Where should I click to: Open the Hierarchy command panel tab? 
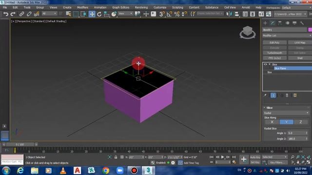[280, 23]
